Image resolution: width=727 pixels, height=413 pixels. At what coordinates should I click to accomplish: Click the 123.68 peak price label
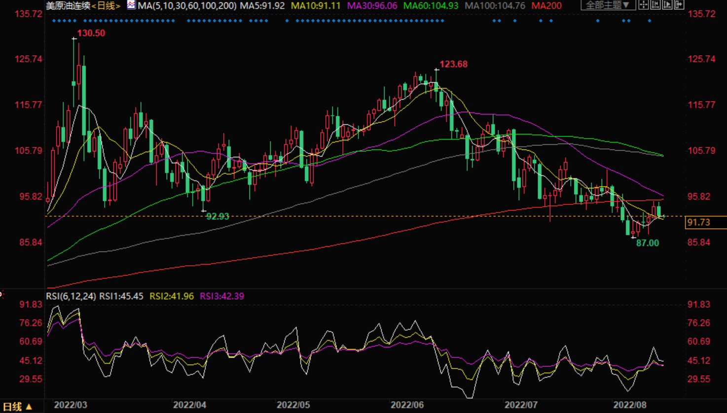pyautogui.click(x=453, y=64)
